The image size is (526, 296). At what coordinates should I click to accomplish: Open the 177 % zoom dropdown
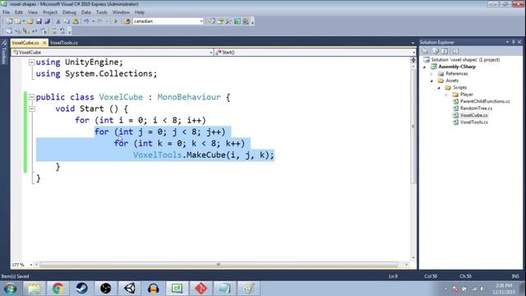click(30, 265)
